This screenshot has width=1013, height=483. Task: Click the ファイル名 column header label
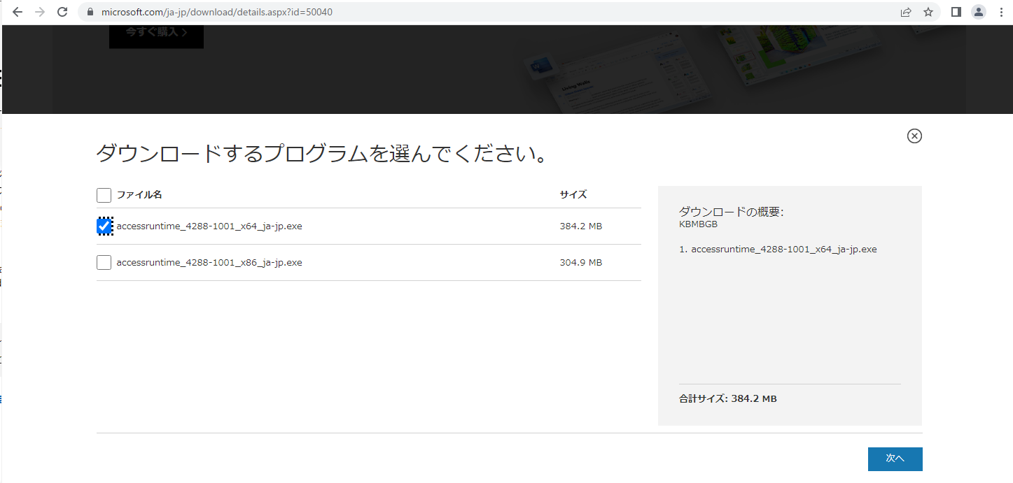pyautogui.click(x=139, y=195)
